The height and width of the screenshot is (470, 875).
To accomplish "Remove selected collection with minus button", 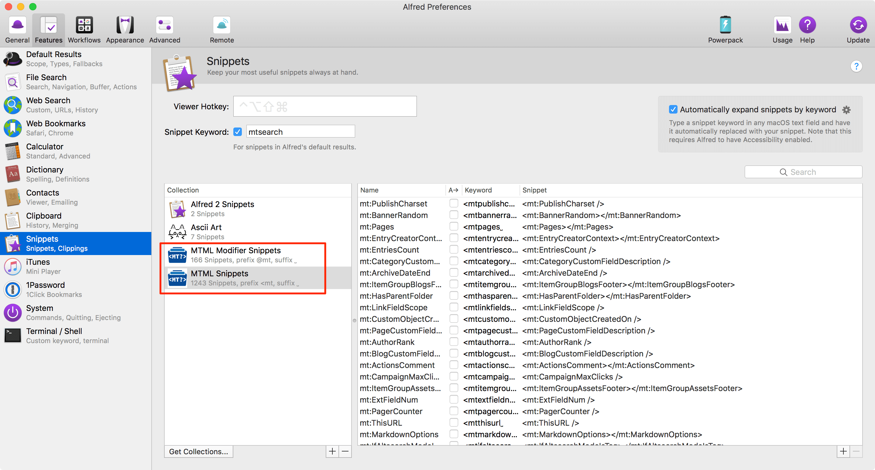I will tap(345, 451).
